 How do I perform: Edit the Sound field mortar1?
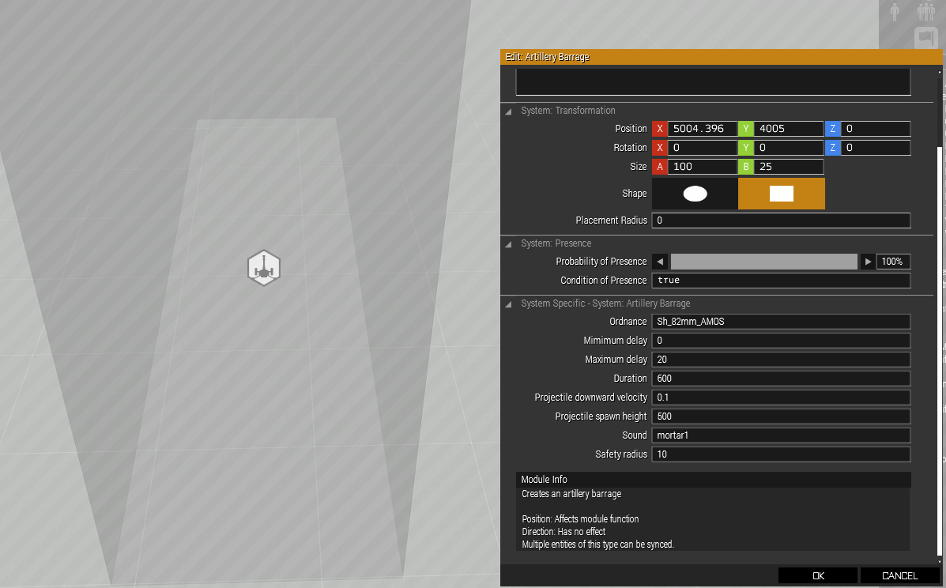(782, 435)
